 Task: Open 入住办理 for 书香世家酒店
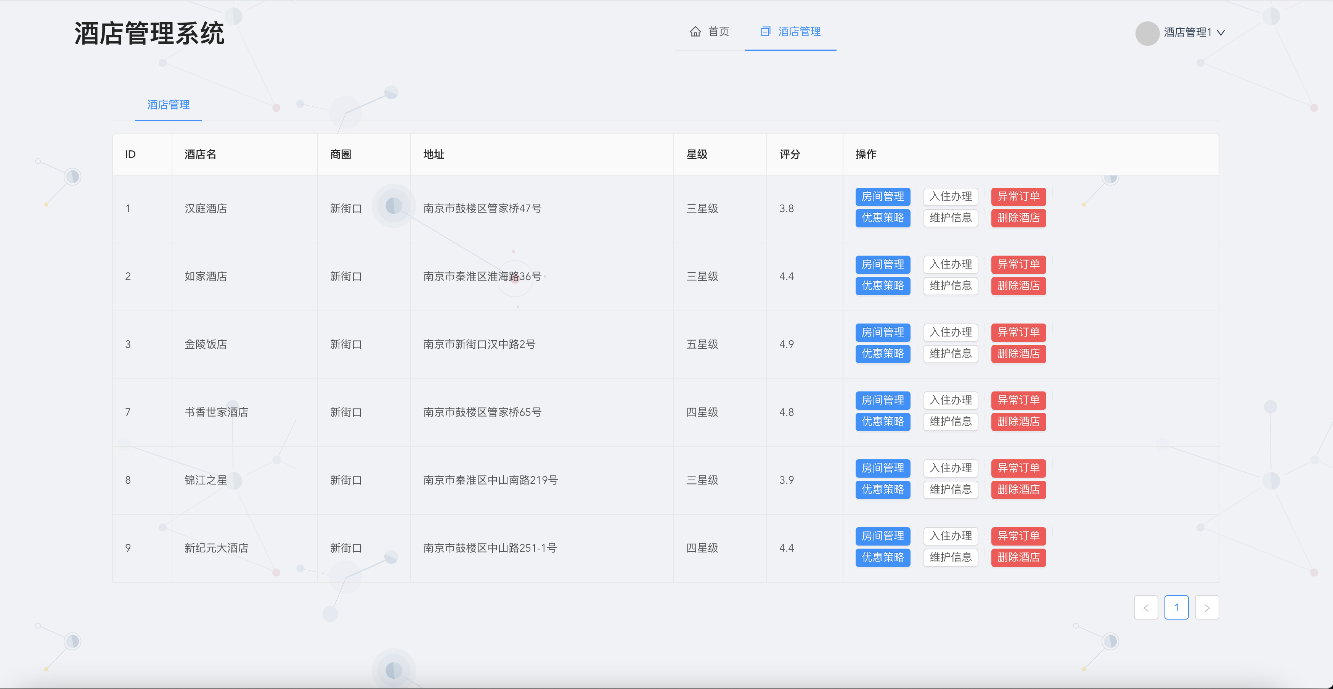[951, 400]
